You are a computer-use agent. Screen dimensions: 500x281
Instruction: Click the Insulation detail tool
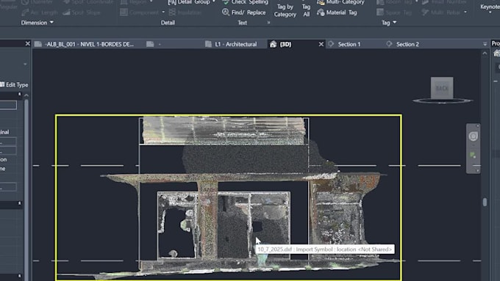(x=185, y=12)
